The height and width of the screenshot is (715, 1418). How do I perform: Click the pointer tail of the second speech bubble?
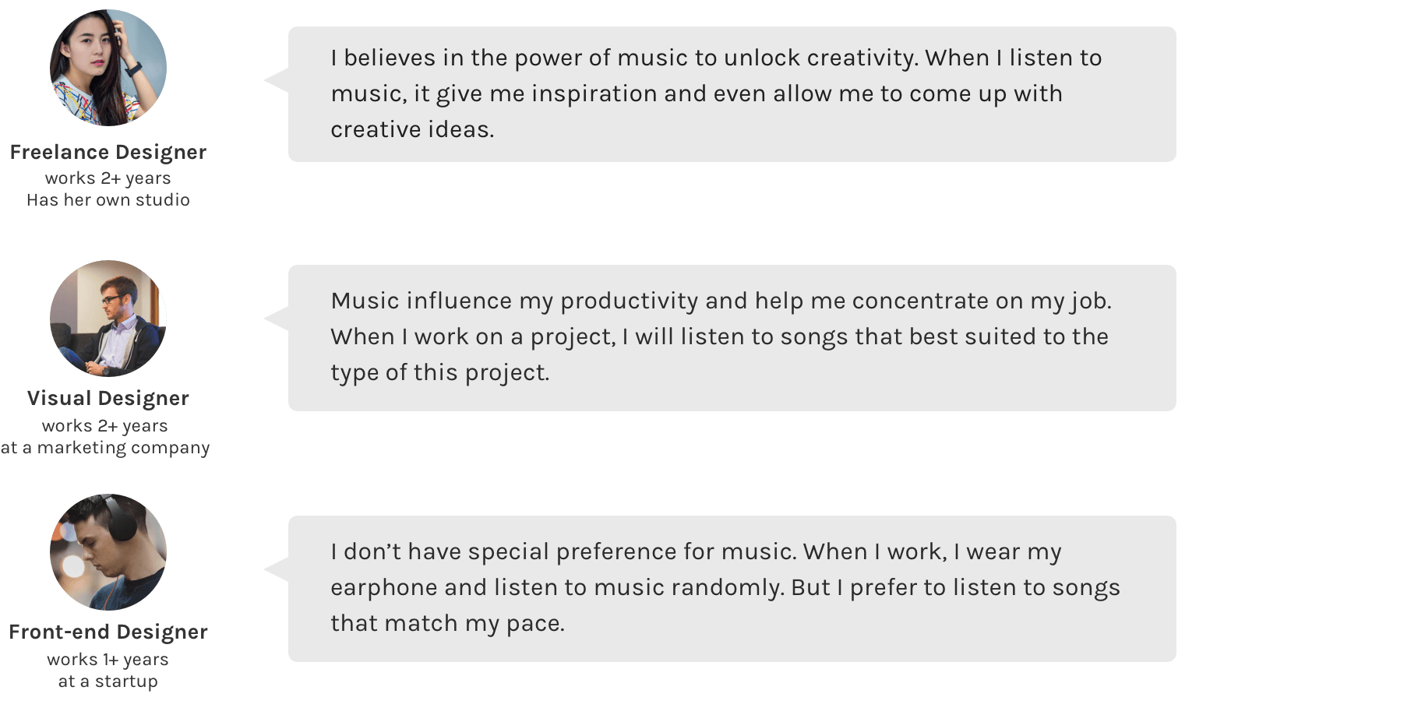pyautogui.click(x=277, y=319)
